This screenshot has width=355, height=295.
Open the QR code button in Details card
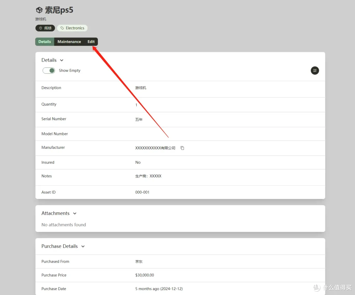pyautogui.click(x=315, y=70)
